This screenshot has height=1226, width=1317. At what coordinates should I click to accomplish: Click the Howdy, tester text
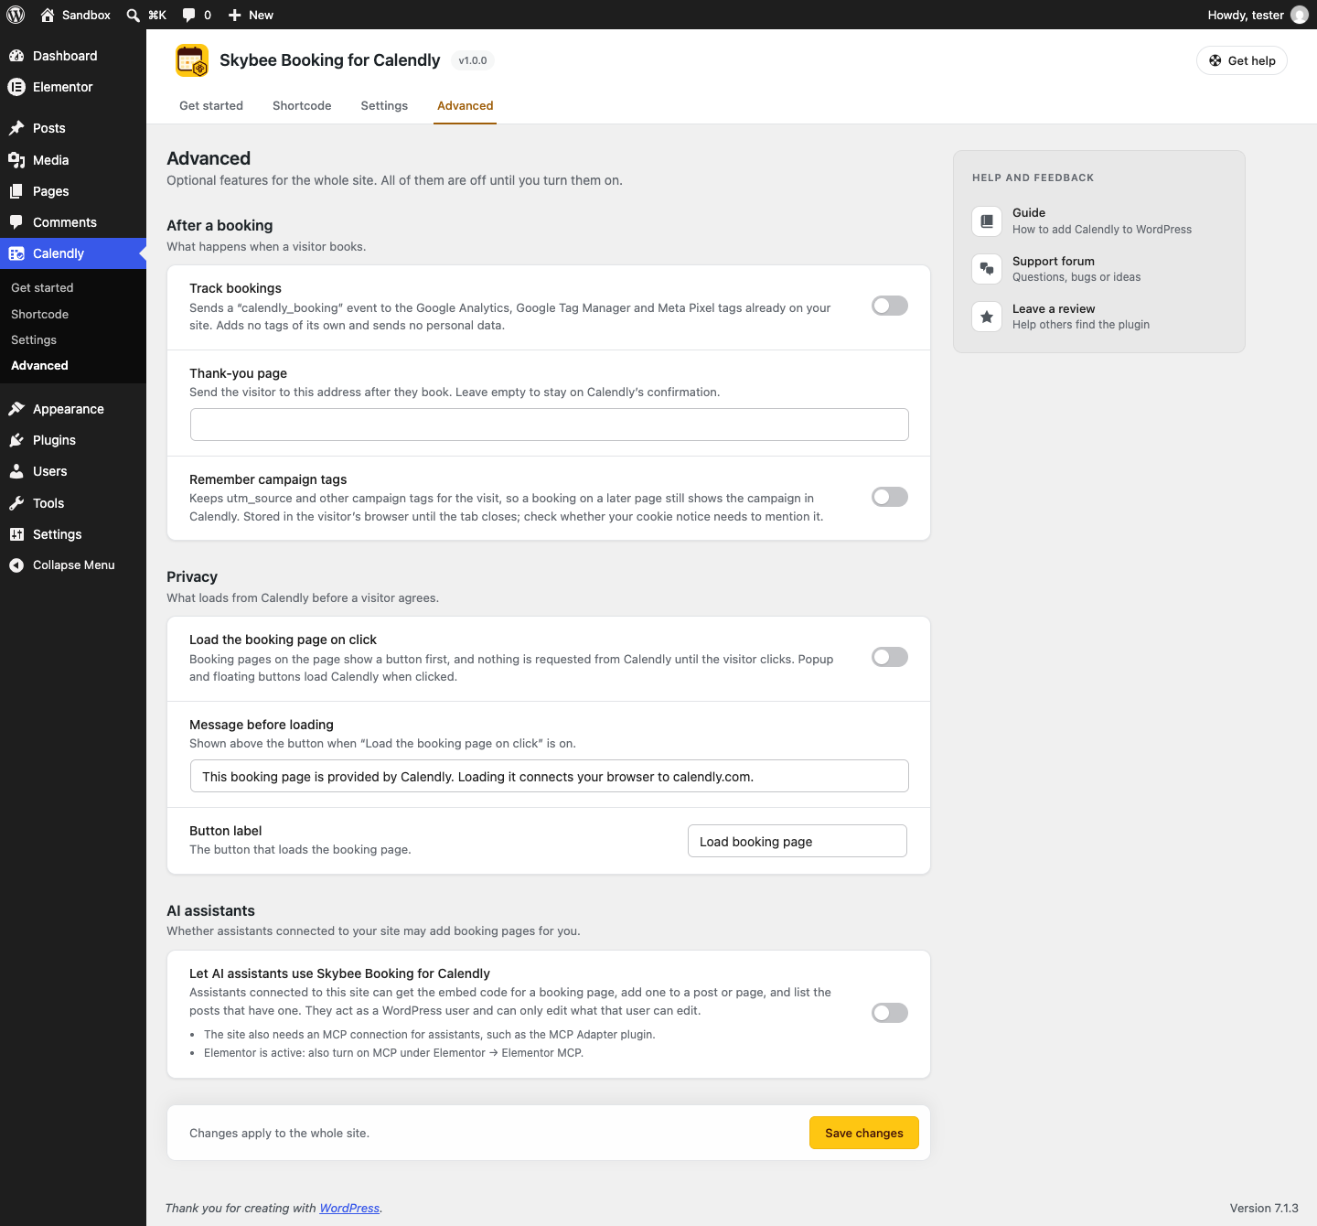(1246, 15)
